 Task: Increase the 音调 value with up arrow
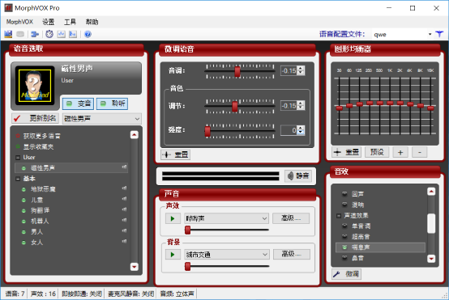[301, 68]
